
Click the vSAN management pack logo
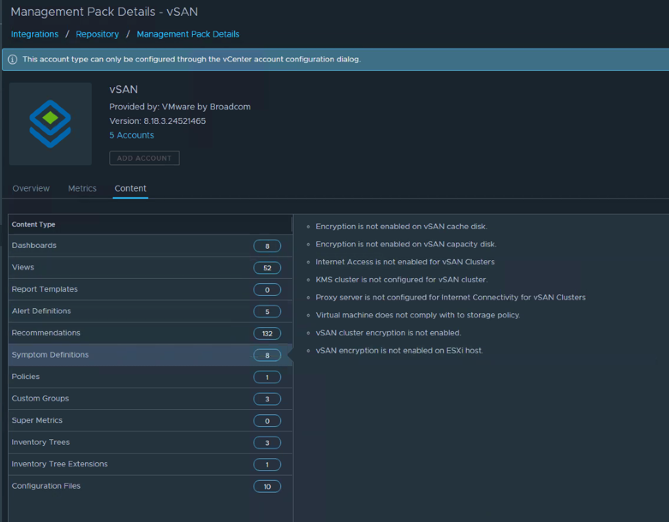click(x=50, y=124)
